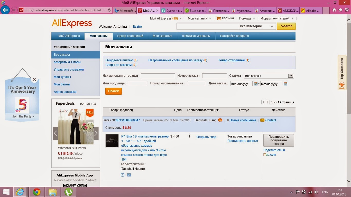This screenshot has height=197, width=351.
Task: Open the IE home icon
Action: click(x=334, y=10)
